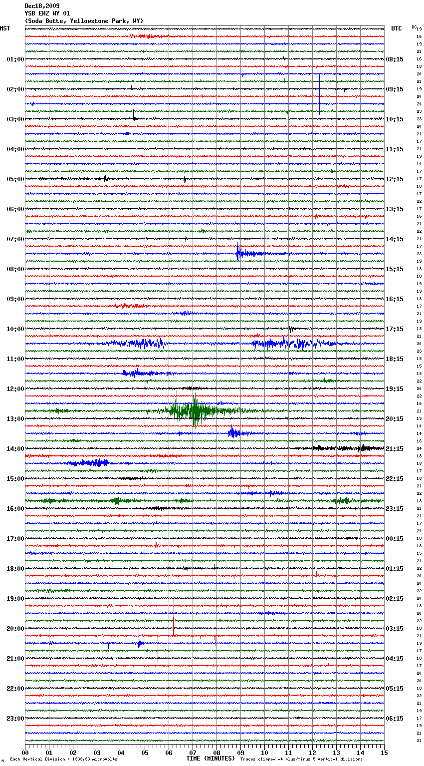Click the bottom axis minute tick "15"

[384, 753]
